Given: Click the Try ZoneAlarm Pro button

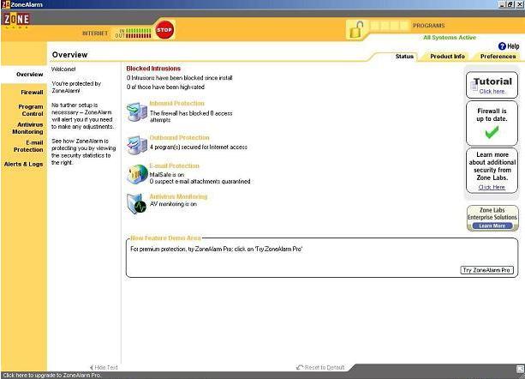Looking at the screenshot, I should click(486, 270).
